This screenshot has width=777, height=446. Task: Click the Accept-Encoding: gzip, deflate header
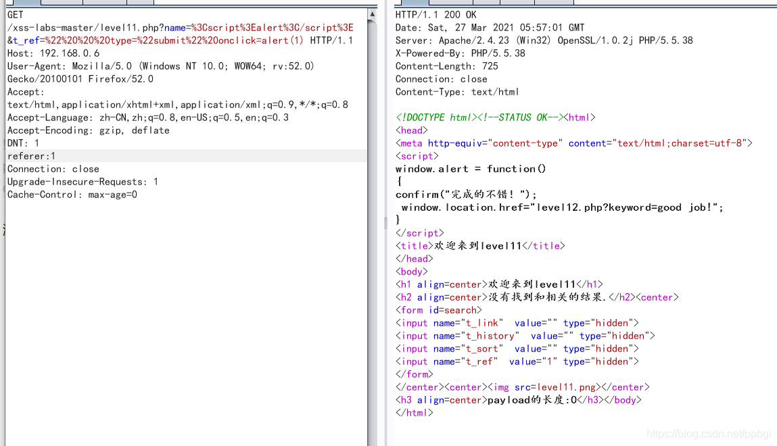[88, 130]
